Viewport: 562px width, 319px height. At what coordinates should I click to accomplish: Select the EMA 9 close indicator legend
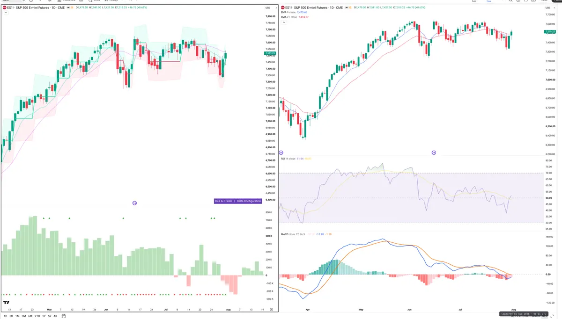[288, 12]
